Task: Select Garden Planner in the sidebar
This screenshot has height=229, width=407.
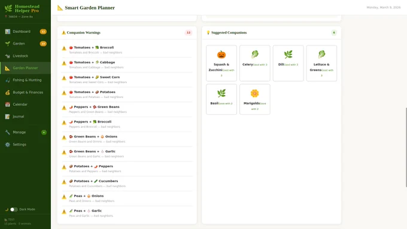Action: click(x=25, y=68)
